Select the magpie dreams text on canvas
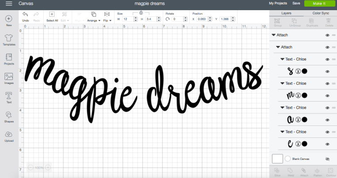This screenshot has width=337, height=178. tap(144, 89)
